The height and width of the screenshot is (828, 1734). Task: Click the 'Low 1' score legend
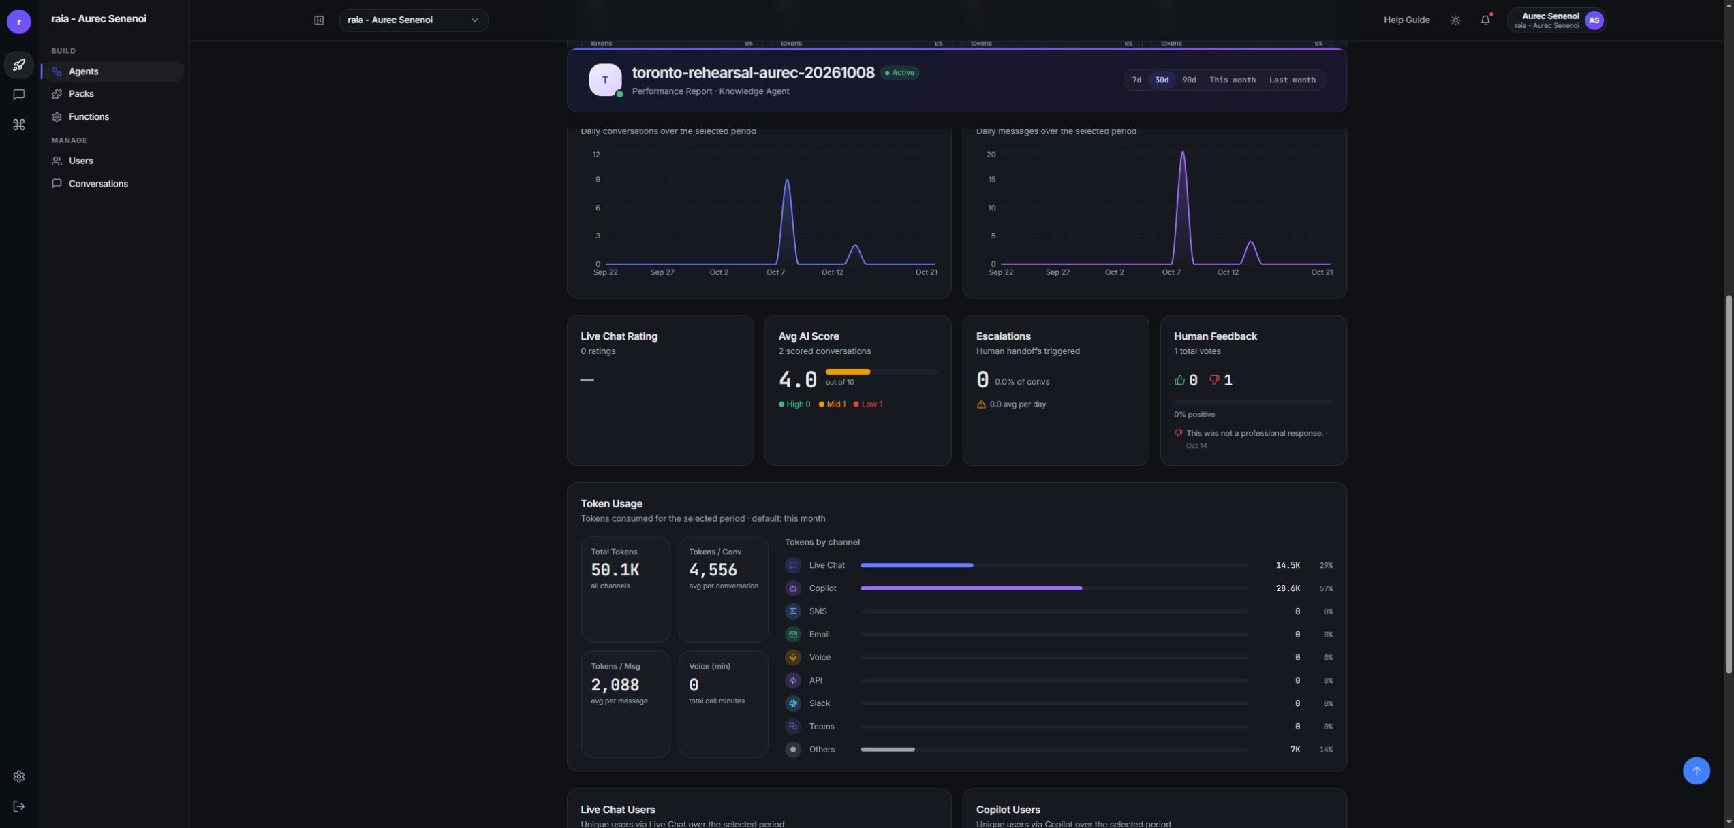click(x=868, y=404)
